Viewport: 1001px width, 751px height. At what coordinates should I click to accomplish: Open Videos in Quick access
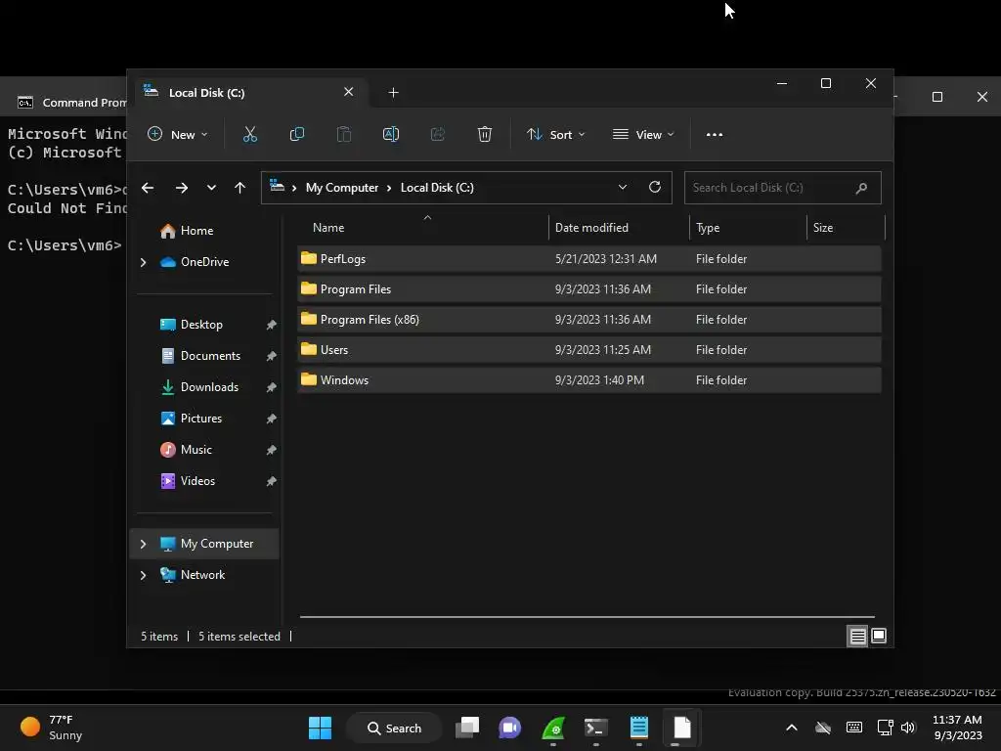(x=197, y=481)
